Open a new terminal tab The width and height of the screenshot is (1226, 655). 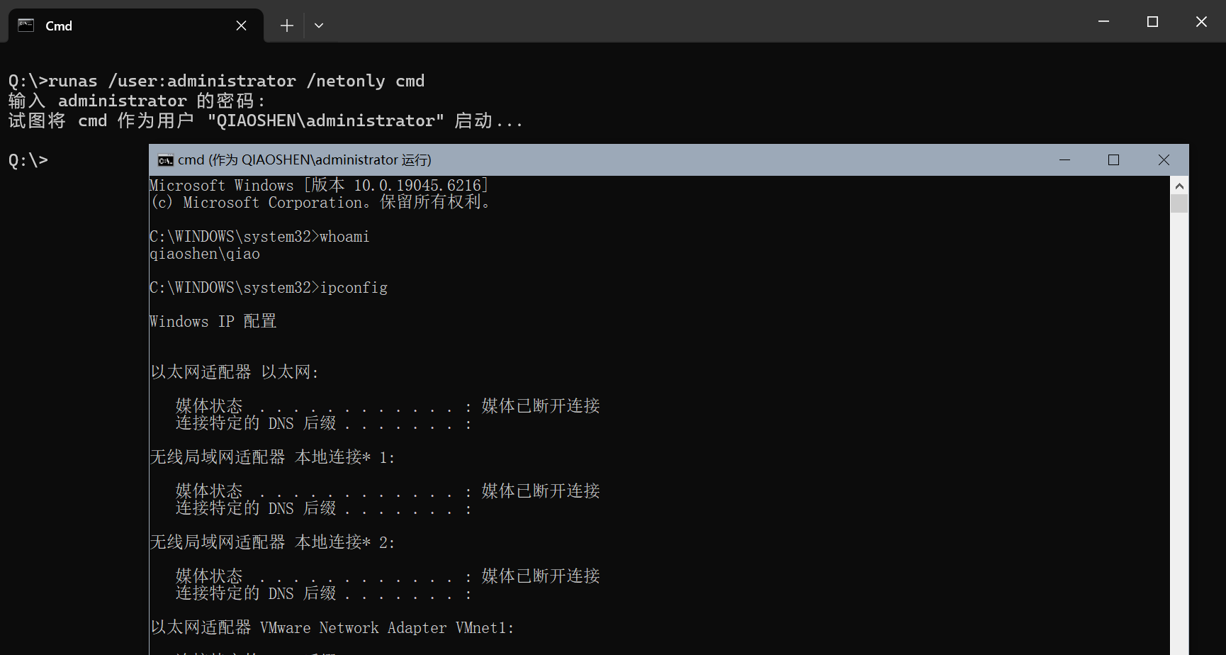pos(286,26)
